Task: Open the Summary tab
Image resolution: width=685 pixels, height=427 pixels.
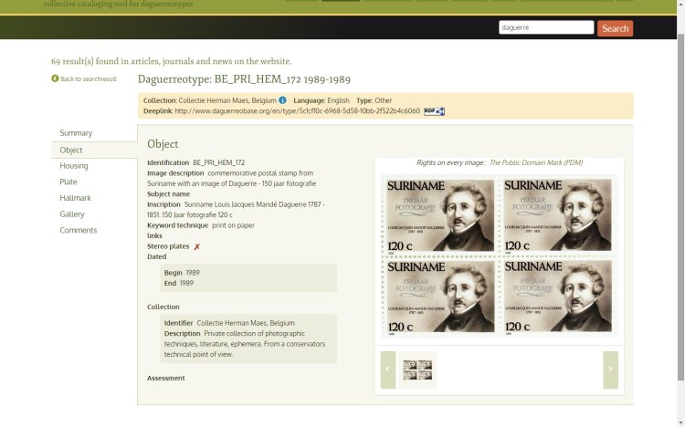Action: tap(76, 133)
